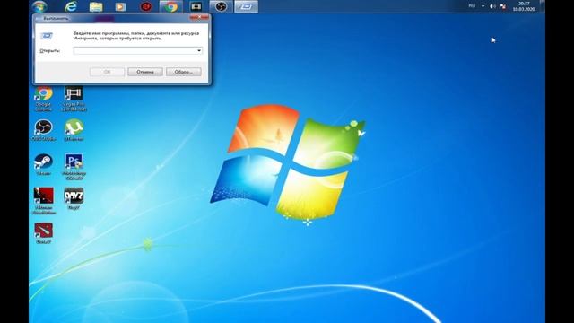Screen dimensions: 574x323
Task: Click the red round taskbar icon
Action: click(x=145, y=6)
